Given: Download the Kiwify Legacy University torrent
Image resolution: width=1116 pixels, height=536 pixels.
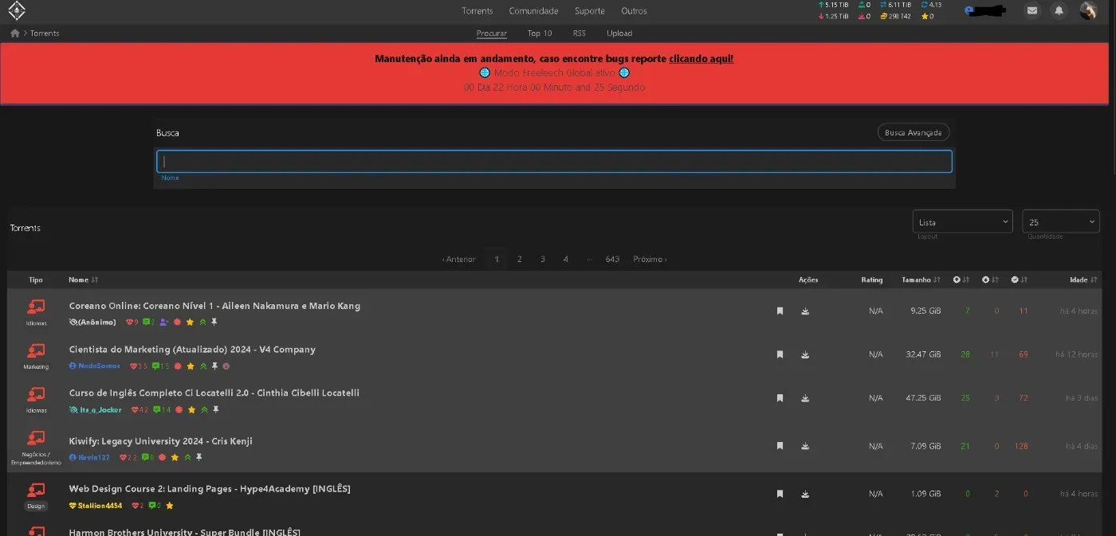Looking at the screenshot, I should coord(805,446).
